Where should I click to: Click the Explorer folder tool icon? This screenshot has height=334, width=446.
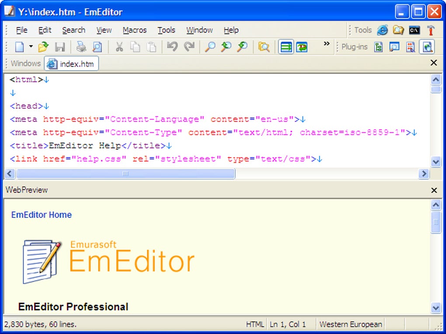398,30
